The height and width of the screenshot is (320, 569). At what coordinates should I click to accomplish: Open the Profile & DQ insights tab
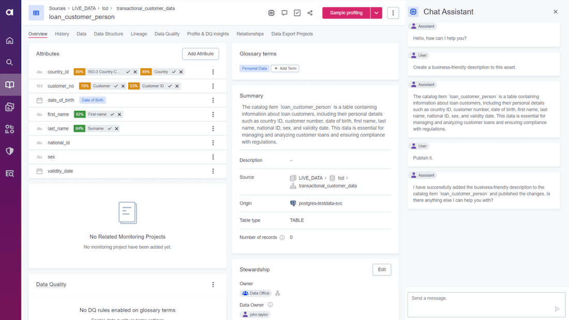pos(208,34)
